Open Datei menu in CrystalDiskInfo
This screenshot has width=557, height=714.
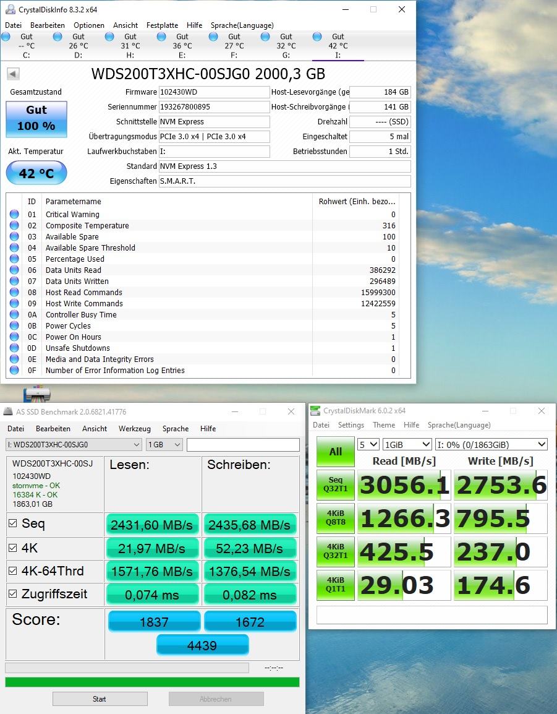coord(13,25)
